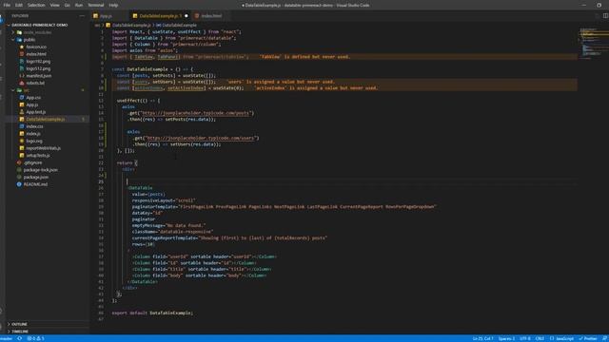Open App.test.js file
Image resolution: width=609 pixels, height=342 pixels.
click(36, 112)
